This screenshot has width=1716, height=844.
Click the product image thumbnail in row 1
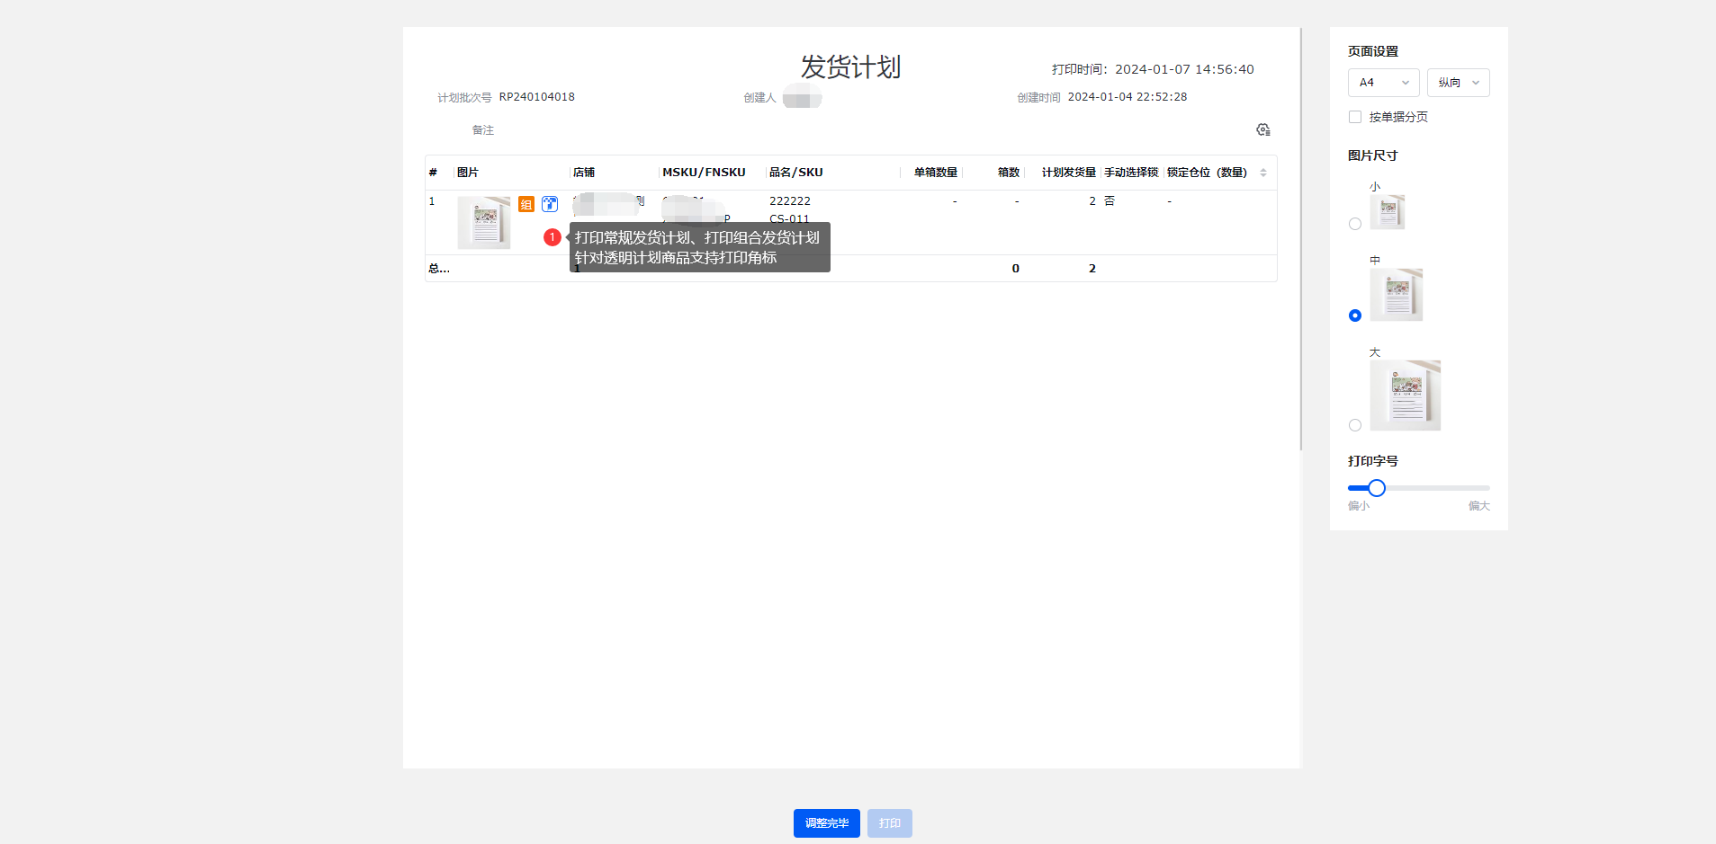(x=484, y=222)
